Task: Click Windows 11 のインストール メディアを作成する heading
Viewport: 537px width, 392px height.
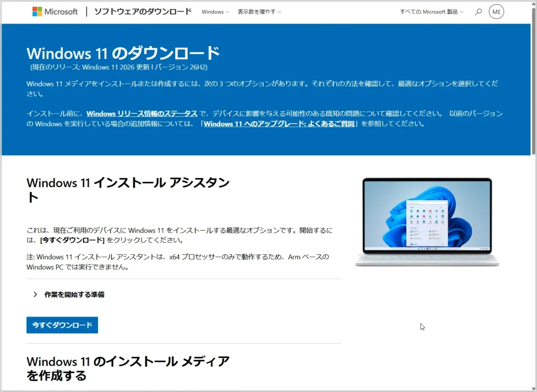Action: tap(128, 368)
